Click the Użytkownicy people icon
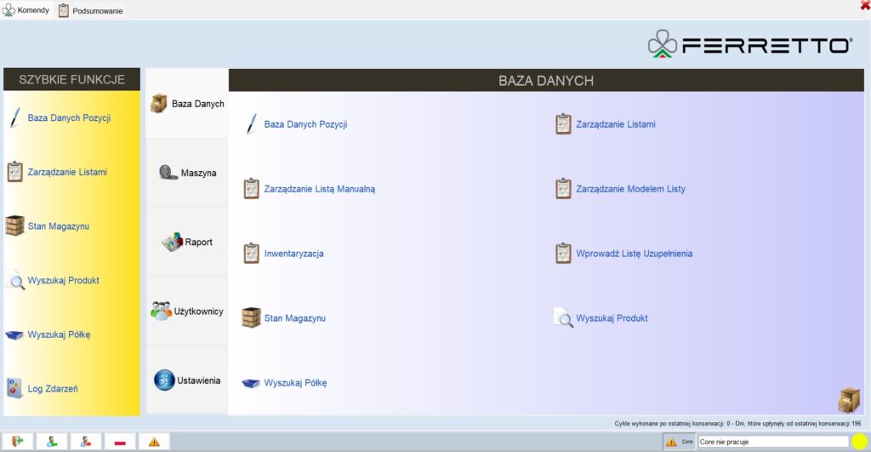 pyautogui.click(x=161, y=311)
